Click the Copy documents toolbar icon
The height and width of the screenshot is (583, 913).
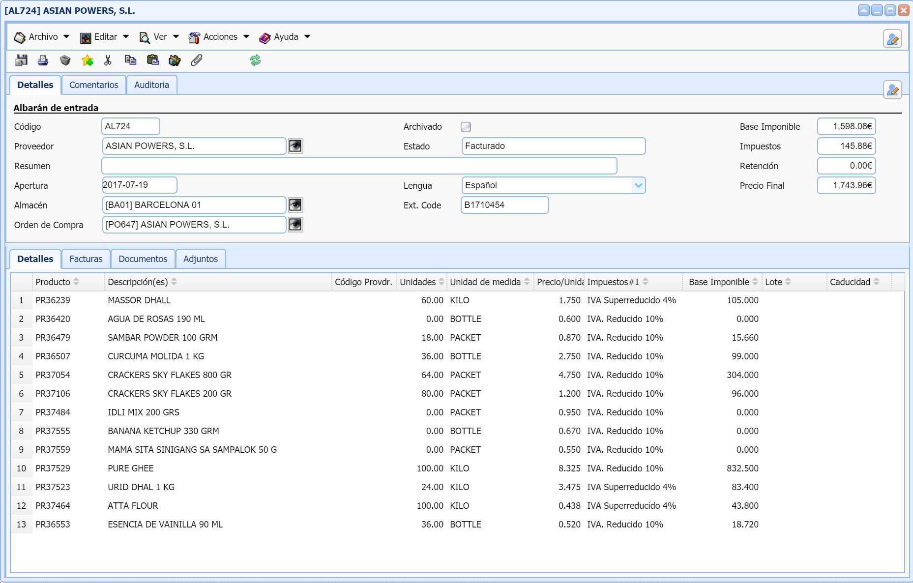click(130, 60)
